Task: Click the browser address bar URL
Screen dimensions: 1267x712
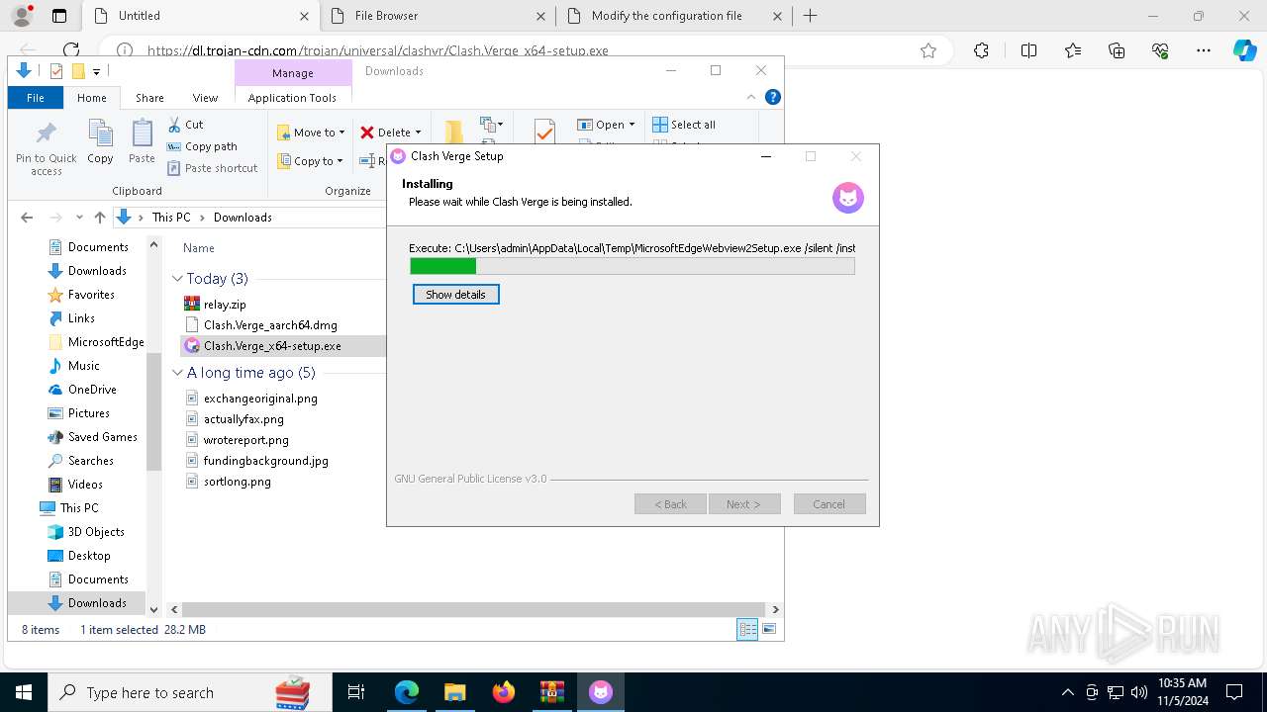Action: click(x=378, y=50)
